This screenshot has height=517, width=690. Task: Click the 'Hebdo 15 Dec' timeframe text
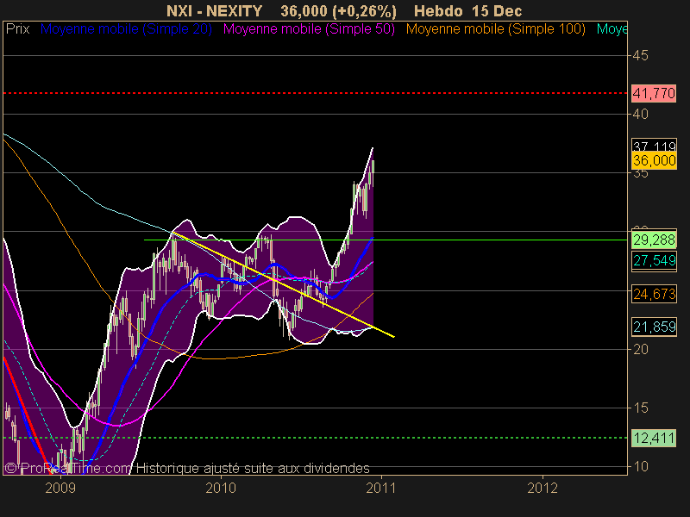click(x=467, y=11)
